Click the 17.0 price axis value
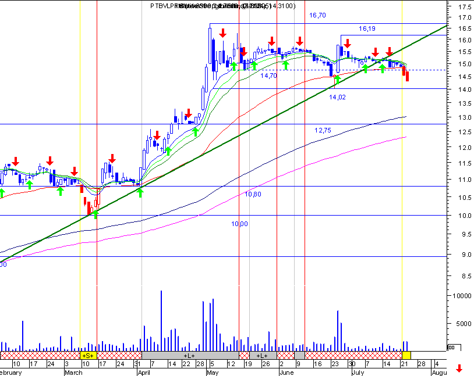The image size is (474, 376). coord(465,18)
